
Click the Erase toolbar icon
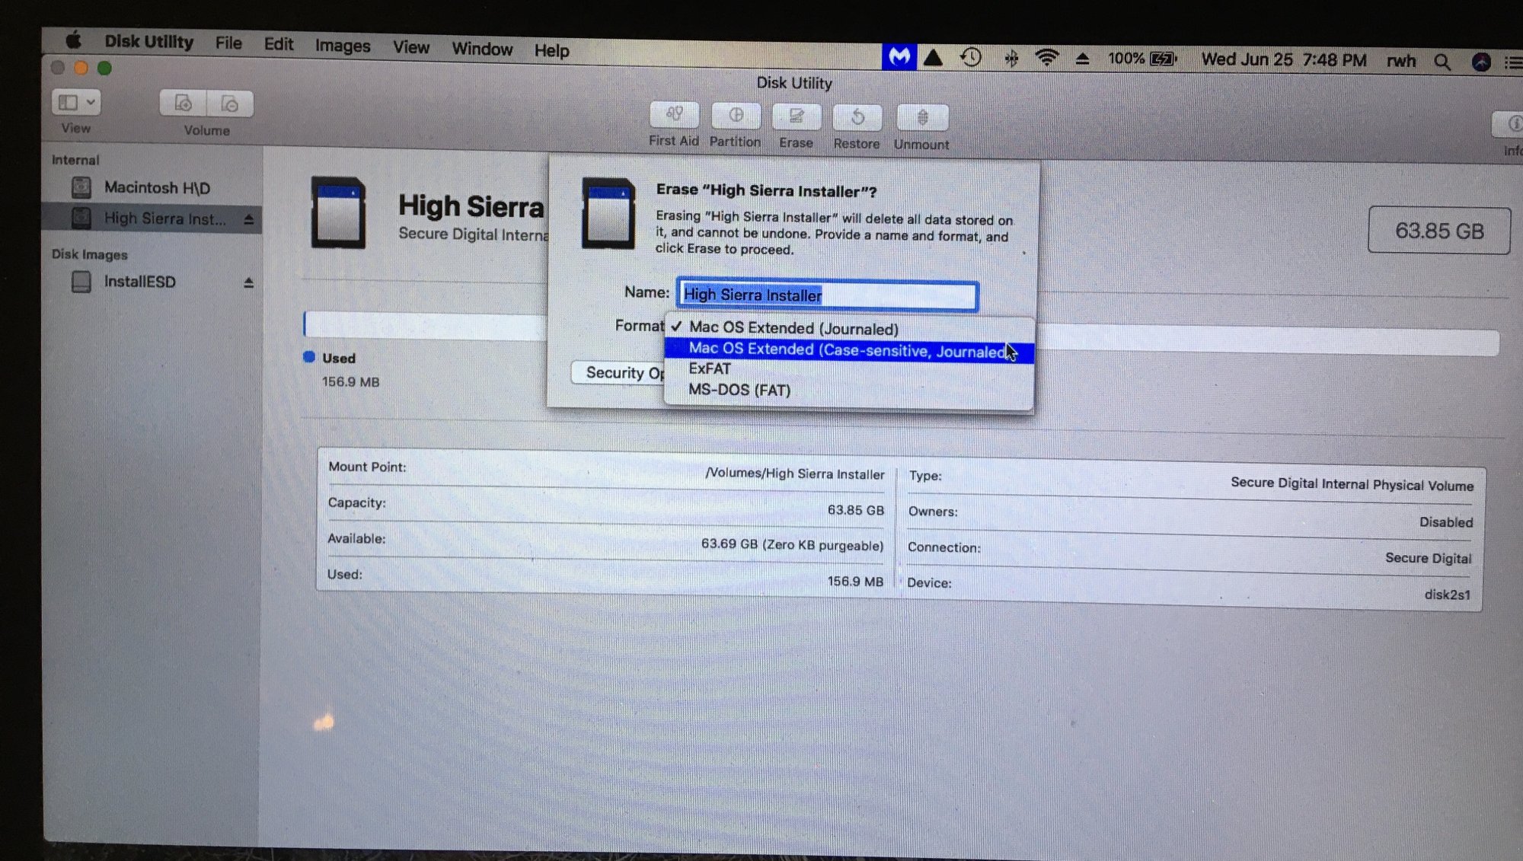pos(796,117)
